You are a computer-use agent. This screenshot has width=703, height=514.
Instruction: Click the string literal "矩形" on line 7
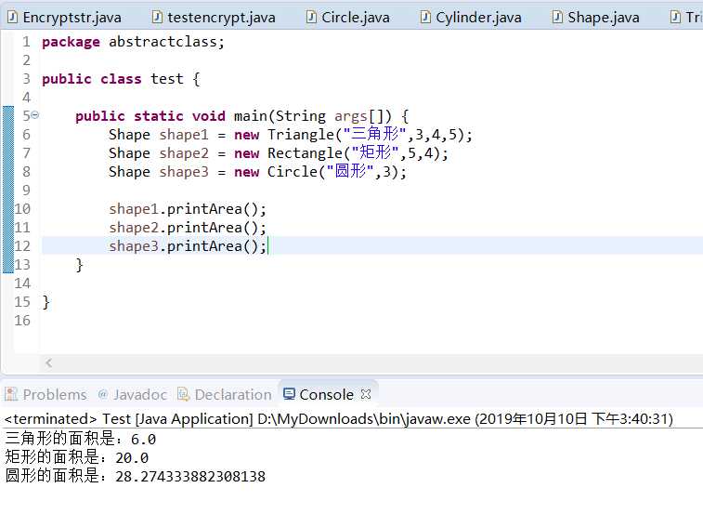375,152
